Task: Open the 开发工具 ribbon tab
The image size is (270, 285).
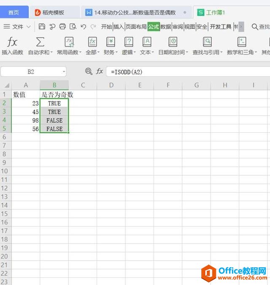Action: coord(221,27)
